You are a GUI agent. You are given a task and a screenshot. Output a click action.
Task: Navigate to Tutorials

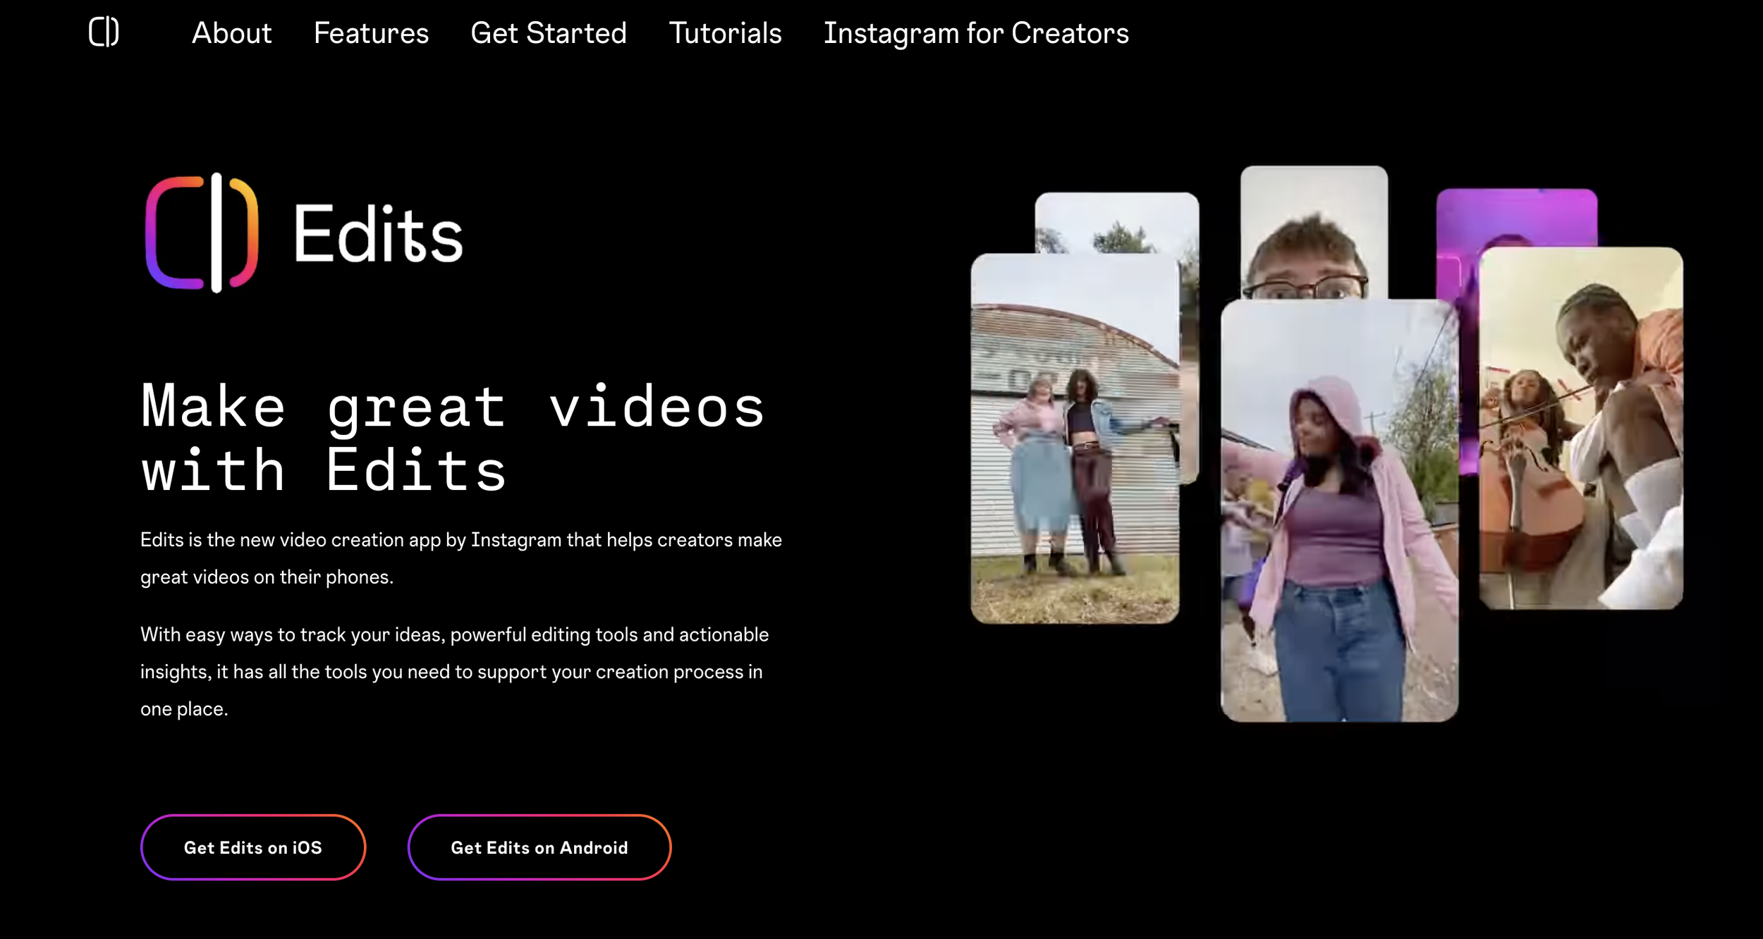pos(725,33)
